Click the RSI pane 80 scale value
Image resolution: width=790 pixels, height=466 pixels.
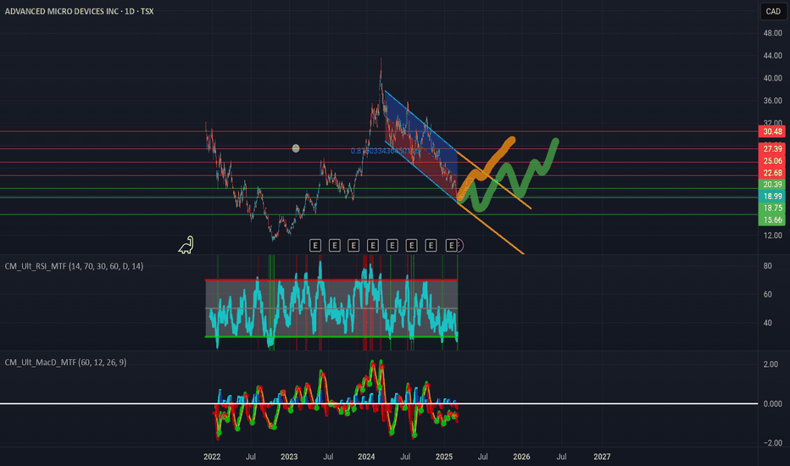point(767,266)
